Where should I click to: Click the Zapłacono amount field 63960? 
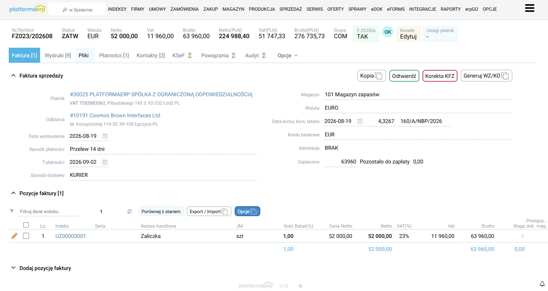tap(340, 162)
